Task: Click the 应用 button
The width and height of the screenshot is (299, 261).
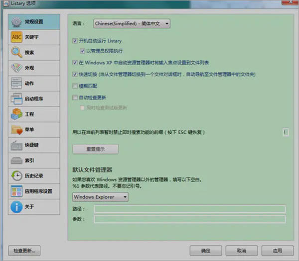Action: pos(278,251)
